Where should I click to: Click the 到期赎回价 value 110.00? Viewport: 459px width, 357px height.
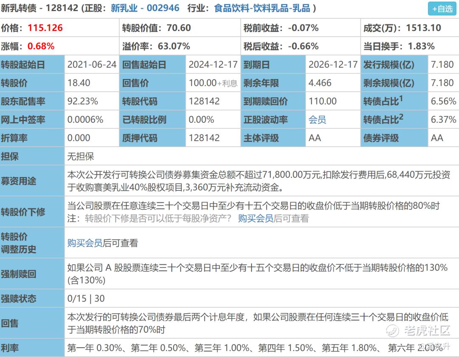tap(323, 101)
